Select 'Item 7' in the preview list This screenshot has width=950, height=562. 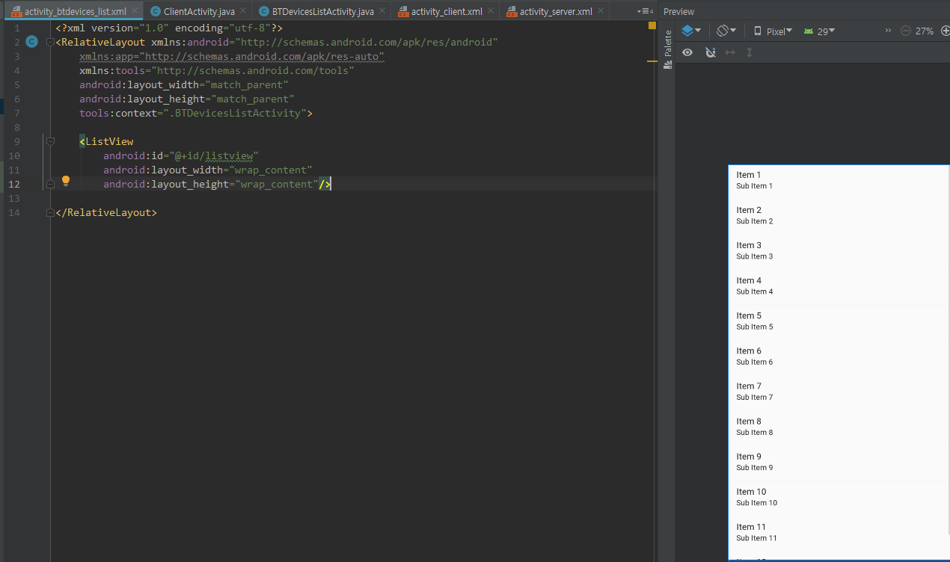(749, 386)
